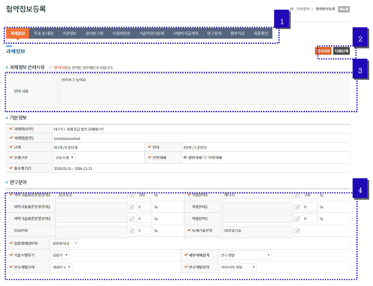This screenshot has height=286, width=373.
Task: Open search for 적용분야3
Action: (297, 219)
